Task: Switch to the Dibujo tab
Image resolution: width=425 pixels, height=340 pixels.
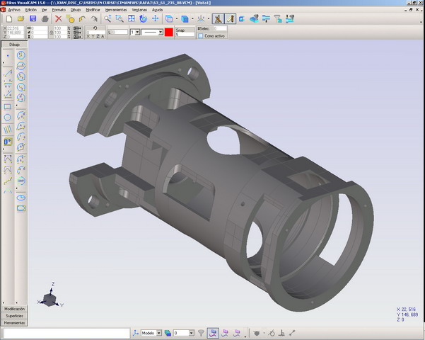Action: 14,44
